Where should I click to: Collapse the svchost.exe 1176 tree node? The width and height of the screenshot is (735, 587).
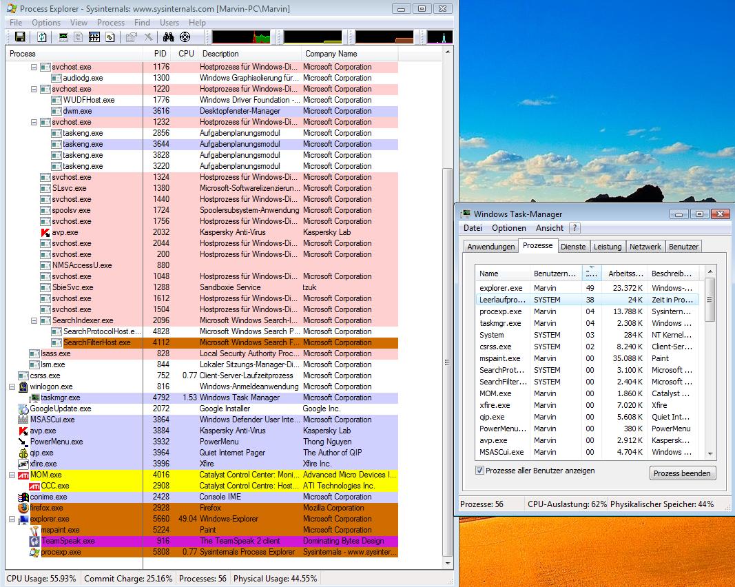(34, 67)
